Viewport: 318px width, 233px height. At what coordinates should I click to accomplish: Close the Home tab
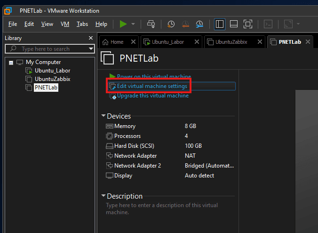pos(133,42)
